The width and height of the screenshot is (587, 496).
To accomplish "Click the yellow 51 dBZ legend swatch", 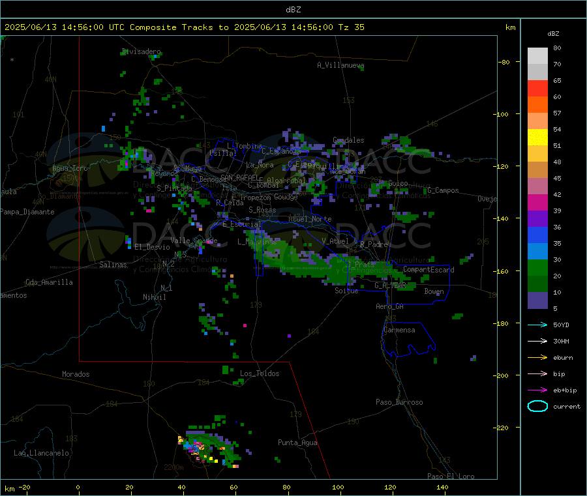I will coord(537,138).
